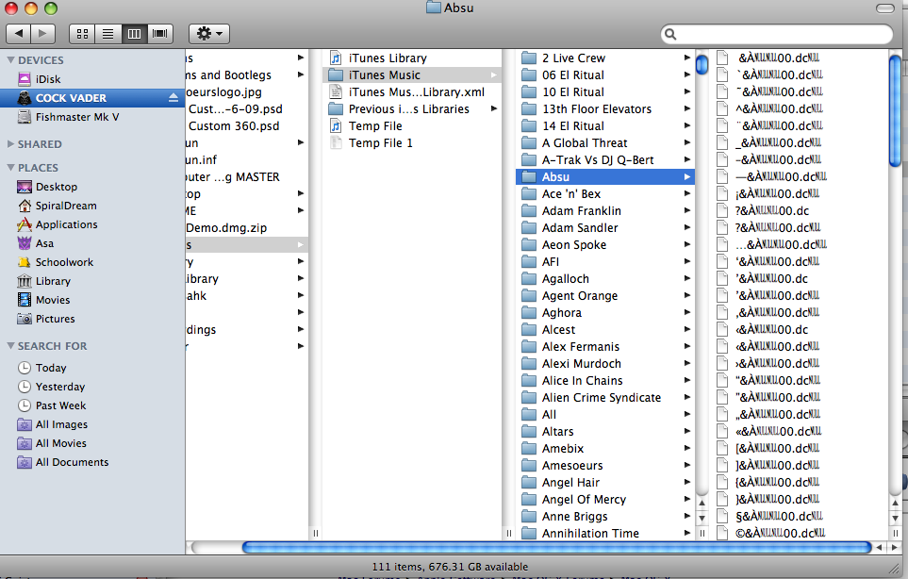Select the highlighted Absu folder
The image size is (908, 579).
click(x=605, y=176)
